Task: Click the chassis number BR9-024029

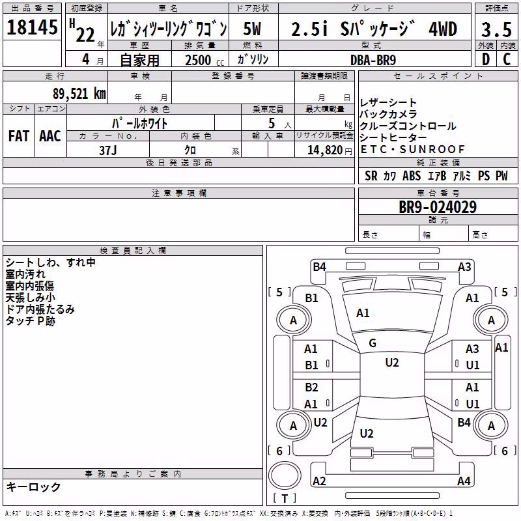Action: click(438, 207)
